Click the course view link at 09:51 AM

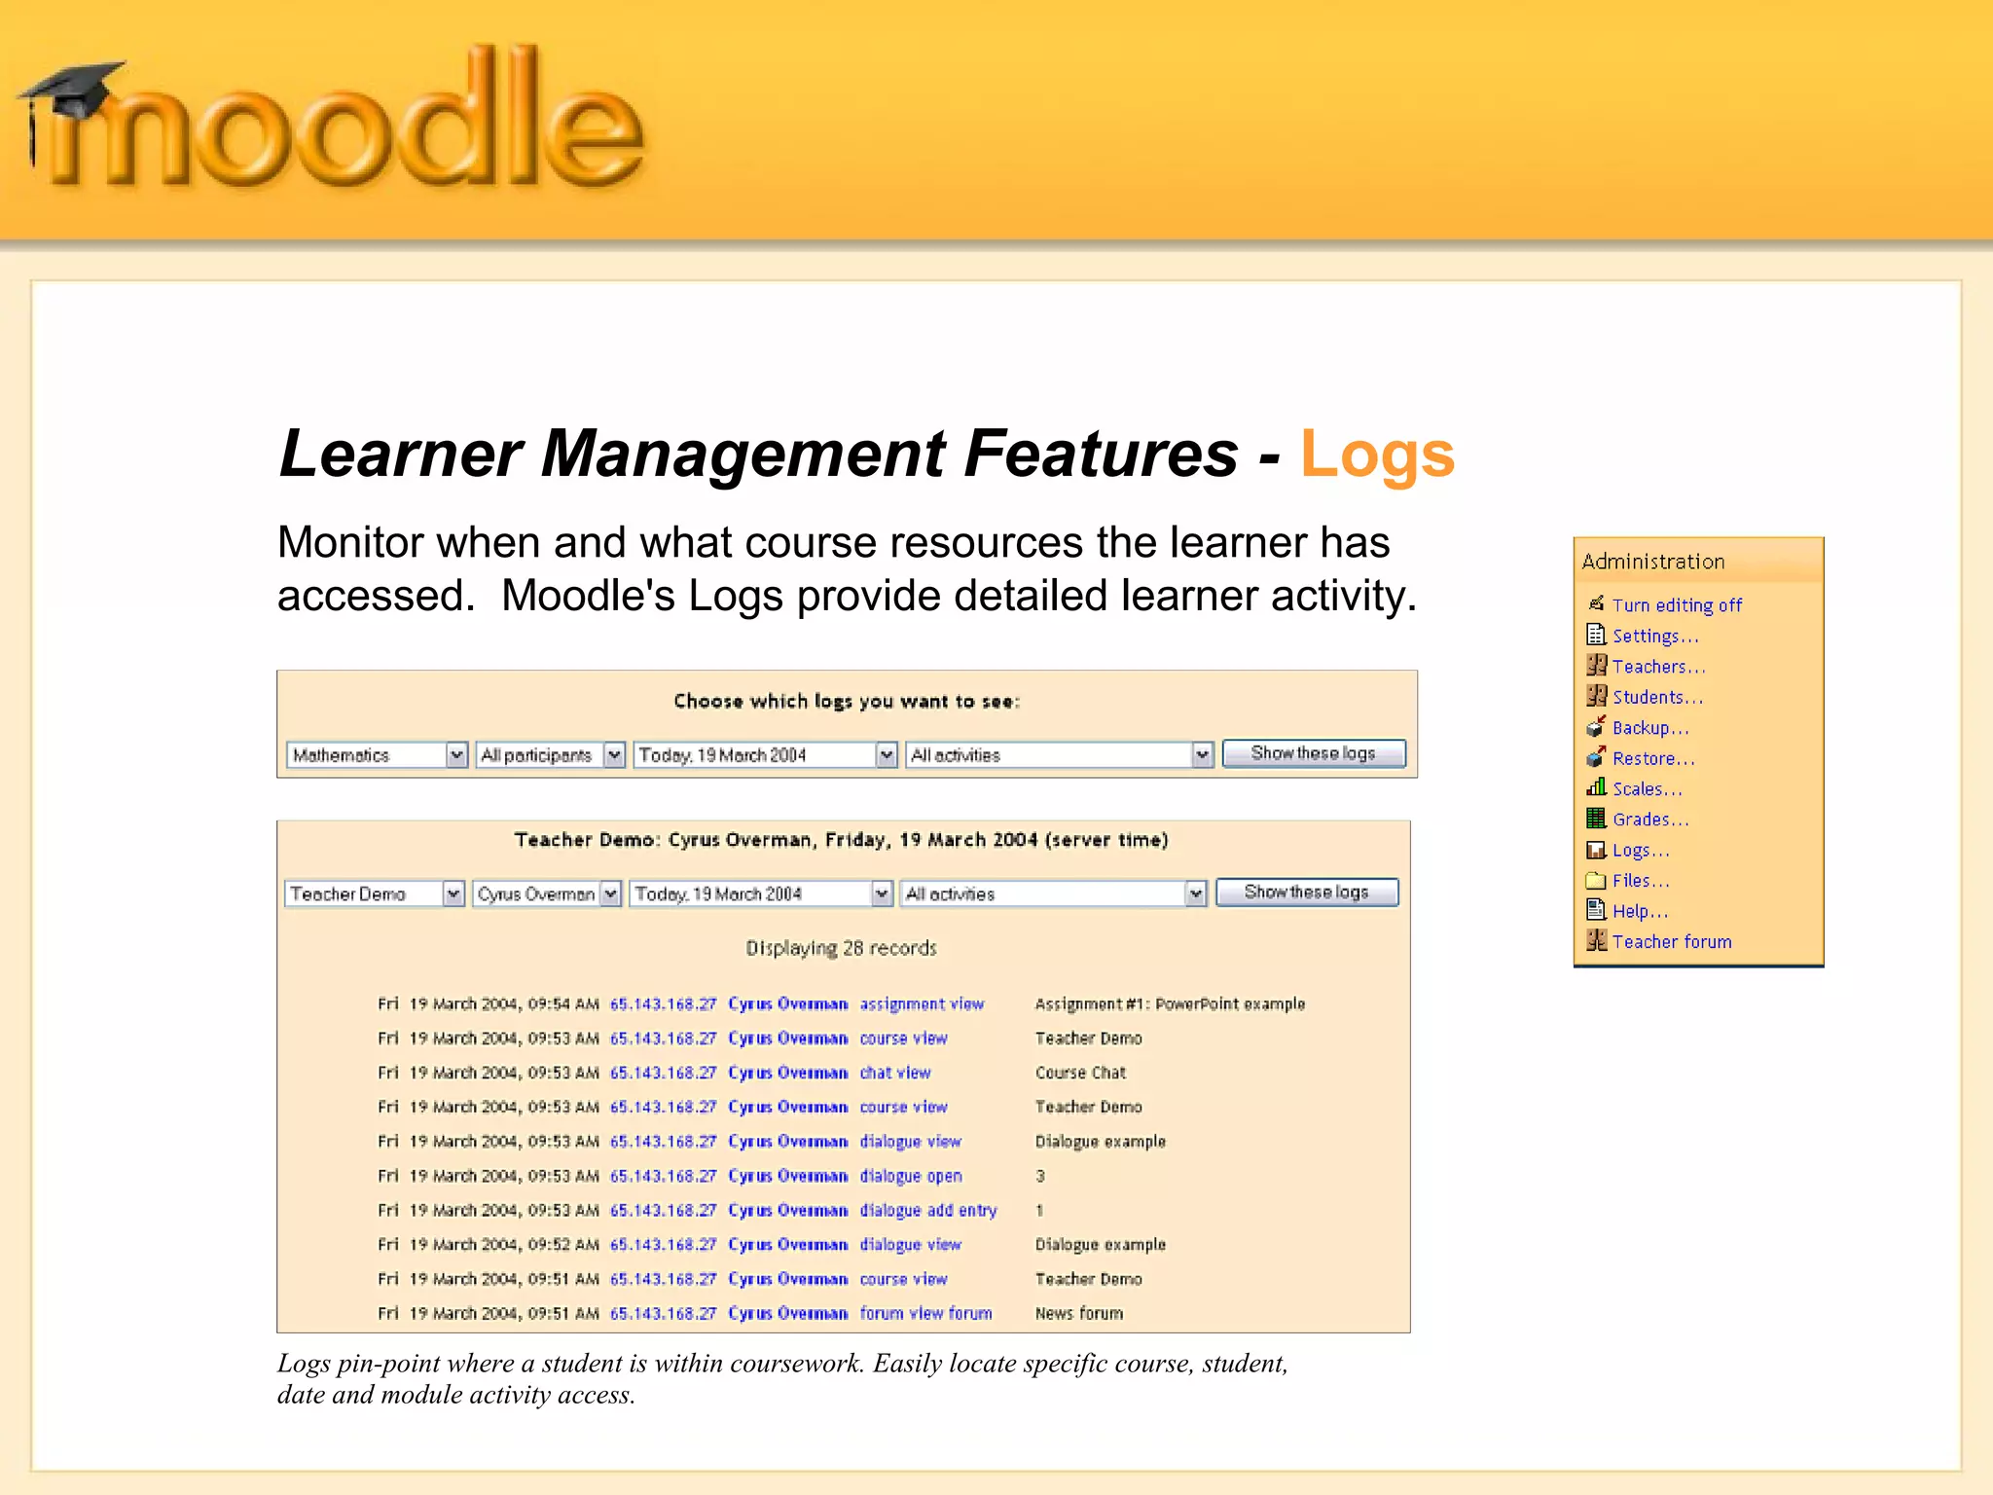[x=903, y=1279]
